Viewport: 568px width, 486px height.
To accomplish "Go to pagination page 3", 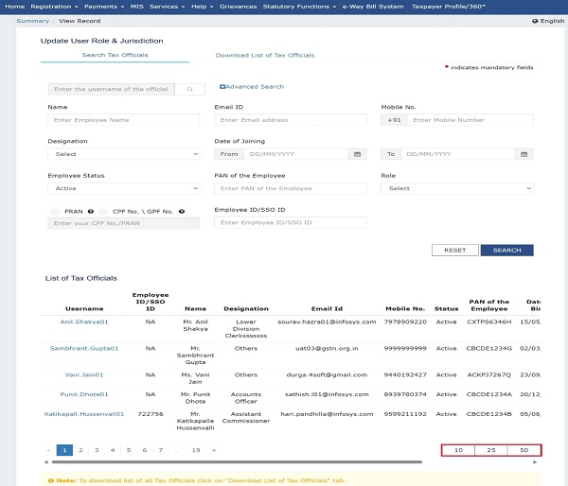I will (97, 450).
